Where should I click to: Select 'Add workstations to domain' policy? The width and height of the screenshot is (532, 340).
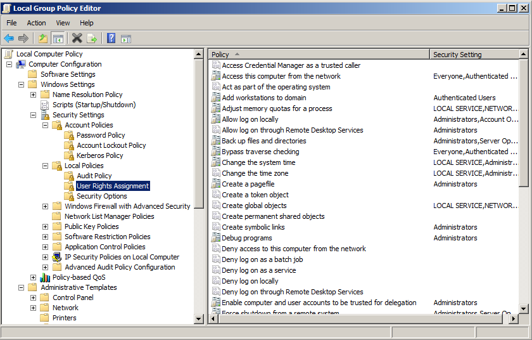264,98
